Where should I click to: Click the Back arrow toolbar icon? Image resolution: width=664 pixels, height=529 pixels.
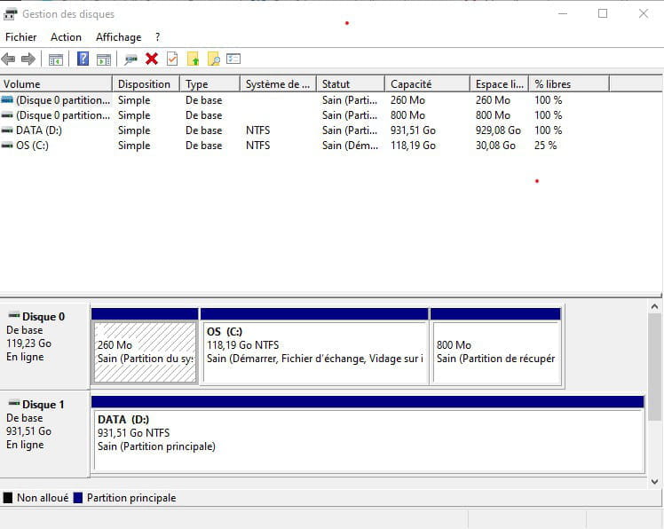pyautogui.click(x=9, y=59)
